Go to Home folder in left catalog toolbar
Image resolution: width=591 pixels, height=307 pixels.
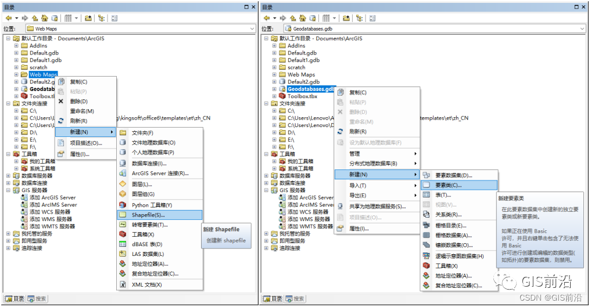(x=45, y=18)
